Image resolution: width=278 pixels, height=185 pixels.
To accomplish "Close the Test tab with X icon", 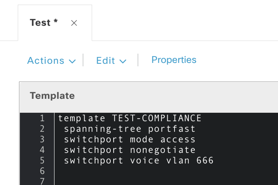I will click(x=74, y=23).
